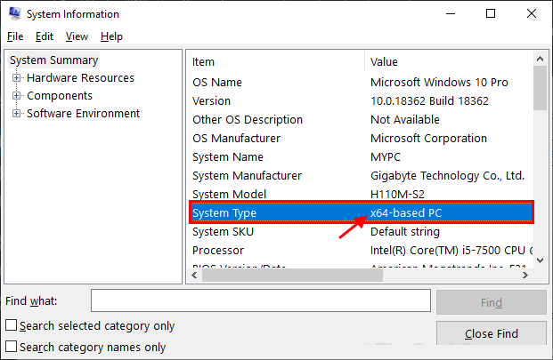The image size is (553, 360).
Task: Click the Find what text field
Action: [x=262, y=302]
